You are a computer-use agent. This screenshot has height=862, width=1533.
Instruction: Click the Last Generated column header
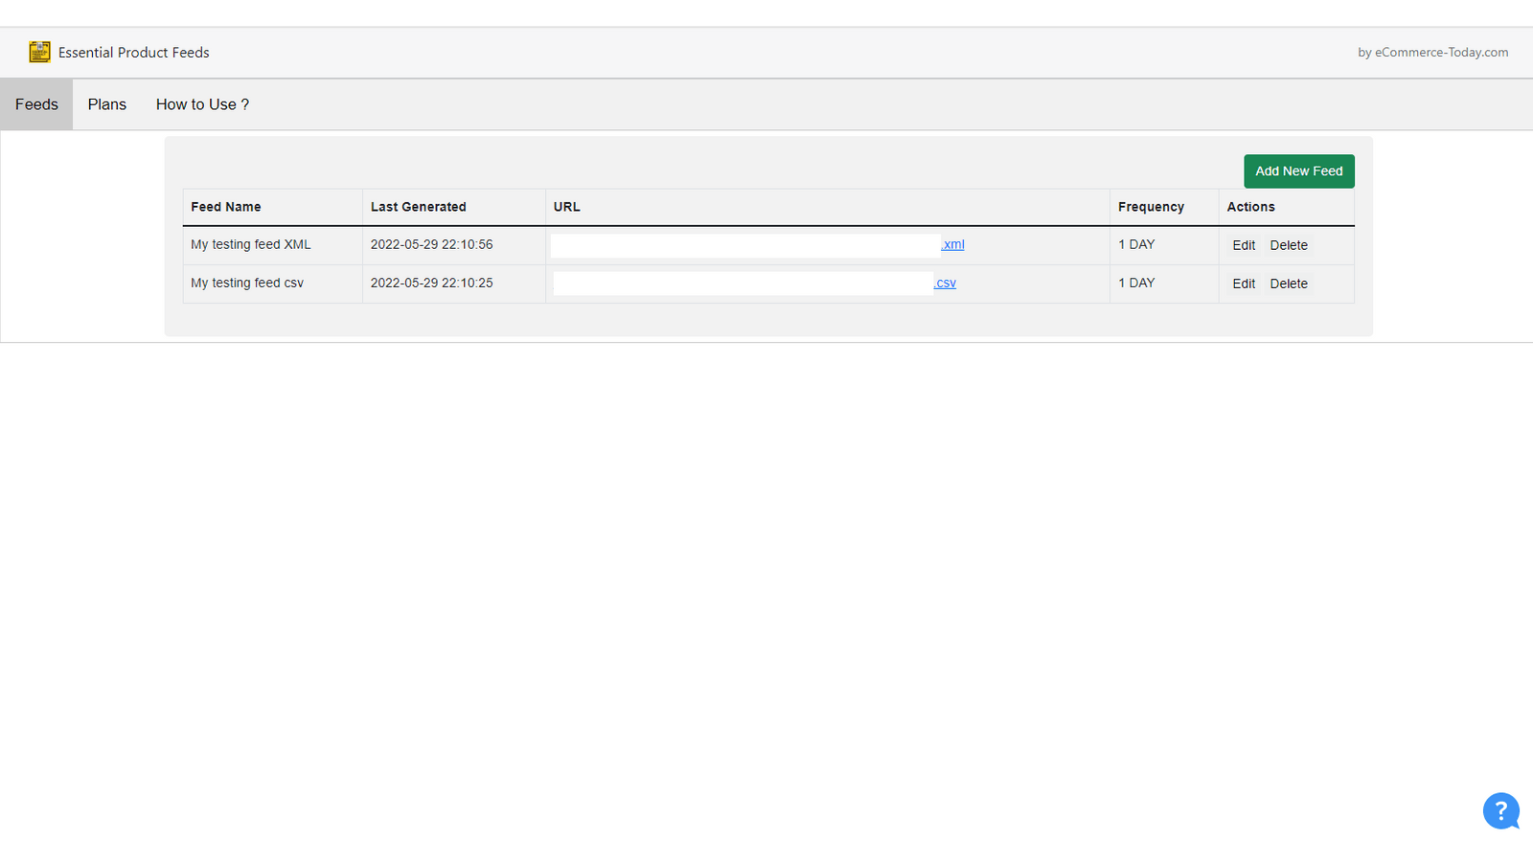pos(418,207)
